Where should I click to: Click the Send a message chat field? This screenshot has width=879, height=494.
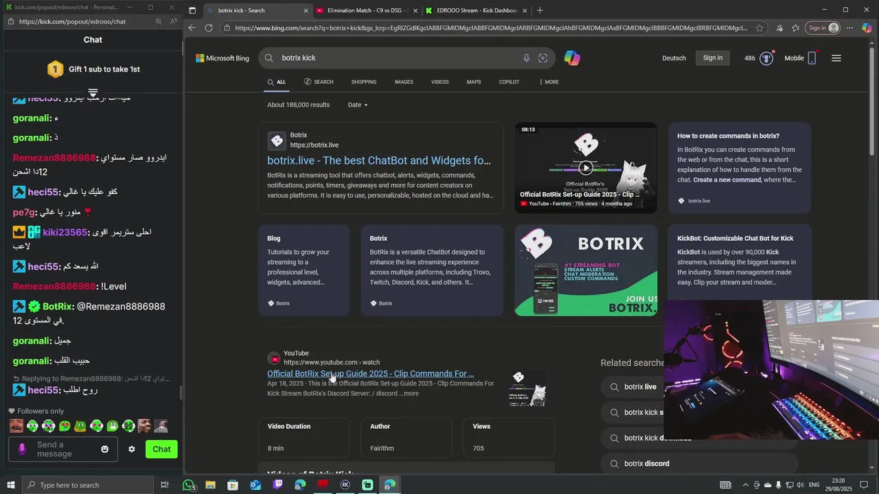pos(63,449)
